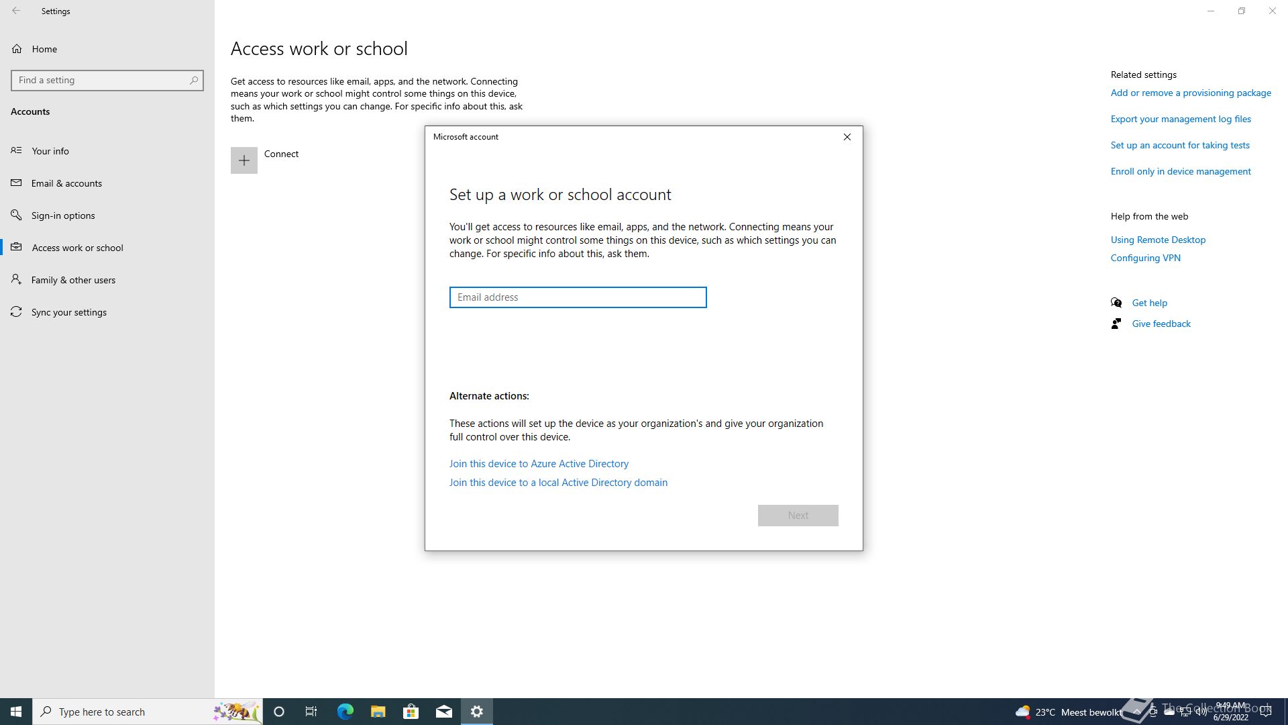Screen dimensions: 1288x725
Task: Open Using Remote Desktop help link
Action: click(1158, 240)
